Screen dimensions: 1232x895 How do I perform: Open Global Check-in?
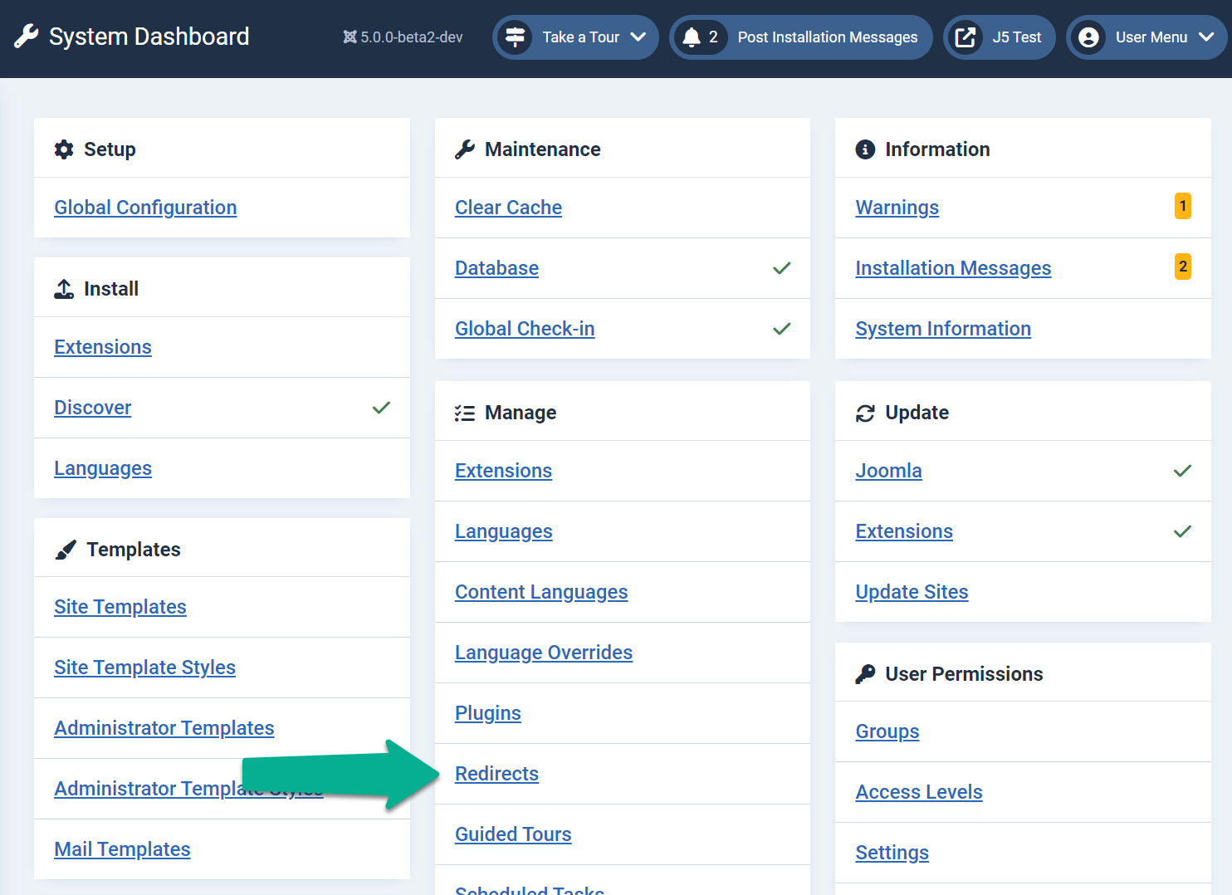tap(525, 329)
